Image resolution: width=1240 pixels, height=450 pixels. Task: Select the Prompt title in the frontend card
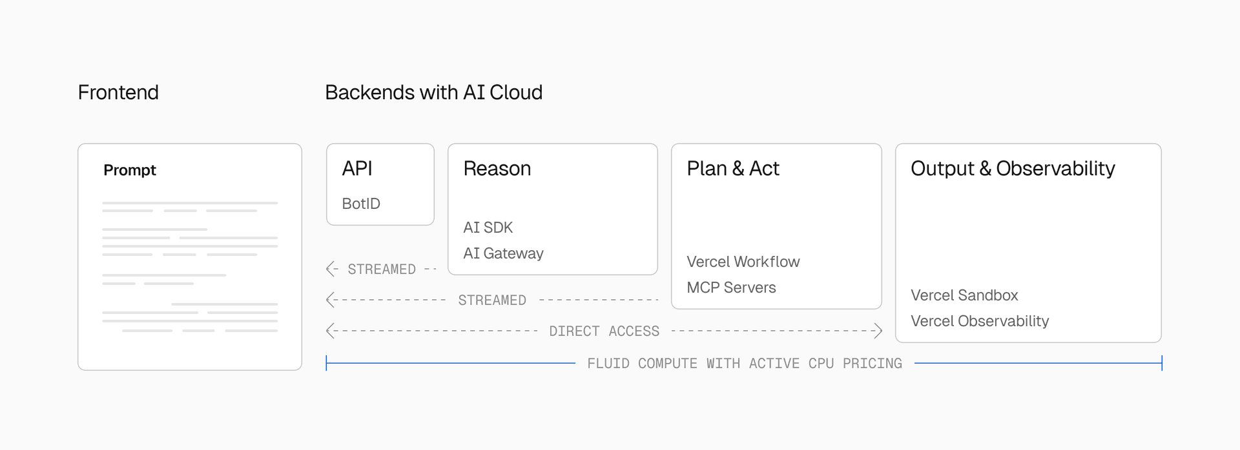tap(130, 170)
